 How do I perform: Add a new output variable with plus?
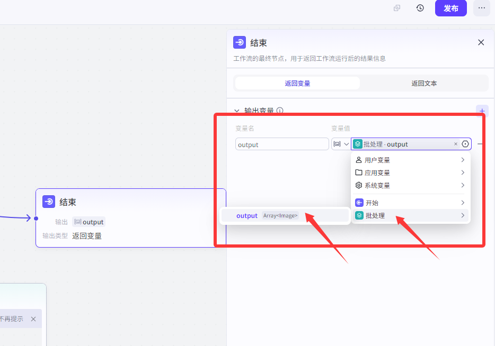point(482,111)
